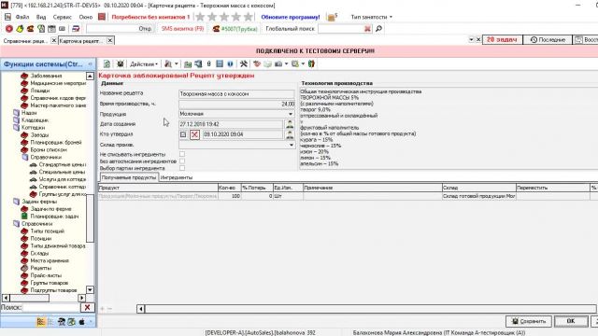Viewport: 598px width, 336px height.
Task: Switch to the Получаемые продукты tab
Action: 129,177
